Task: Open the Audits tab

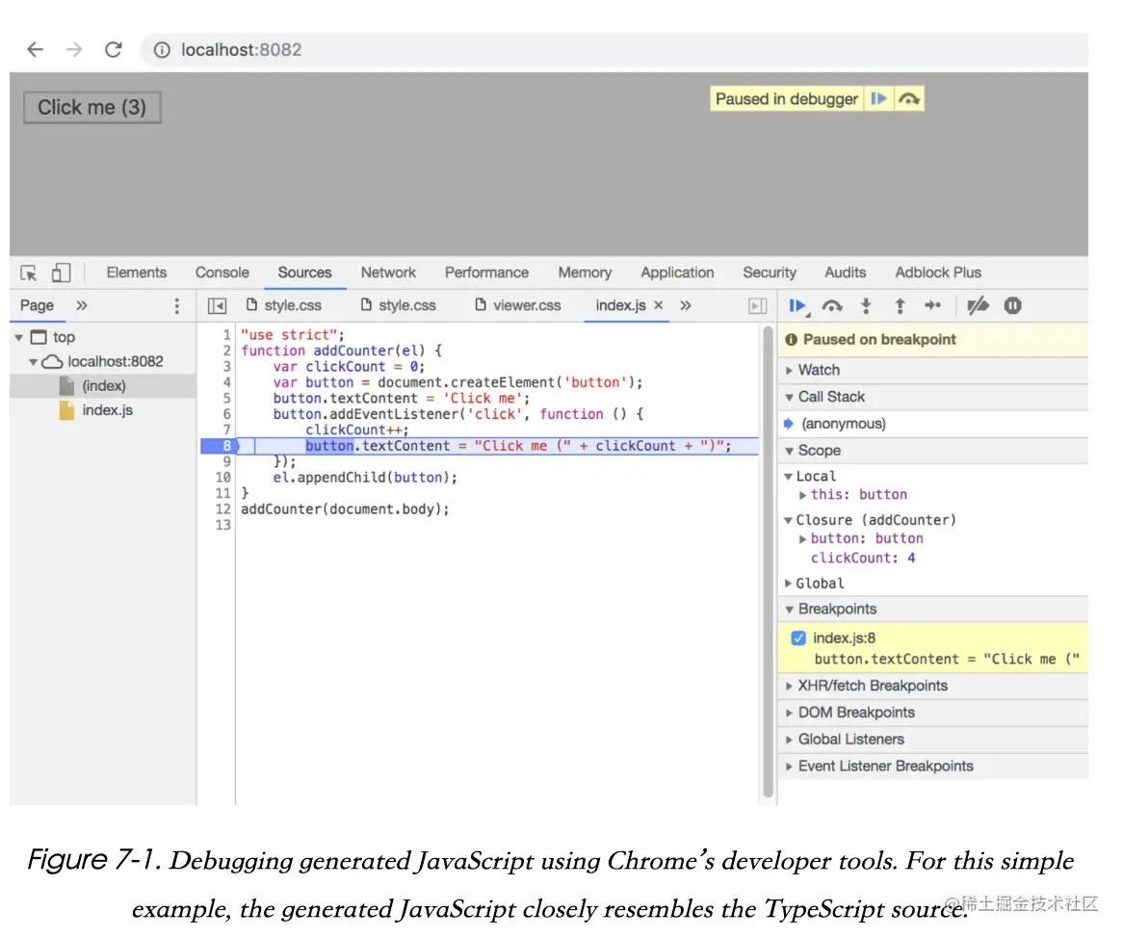Action: coord(845,273)
